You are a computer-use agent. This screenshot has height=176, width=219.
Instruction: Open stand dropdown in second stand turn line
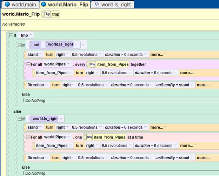pos(40,127)
